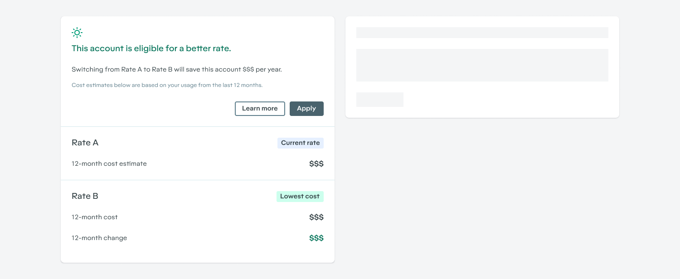
Task: Click the Apply button
Action: (x=306, y=109)
